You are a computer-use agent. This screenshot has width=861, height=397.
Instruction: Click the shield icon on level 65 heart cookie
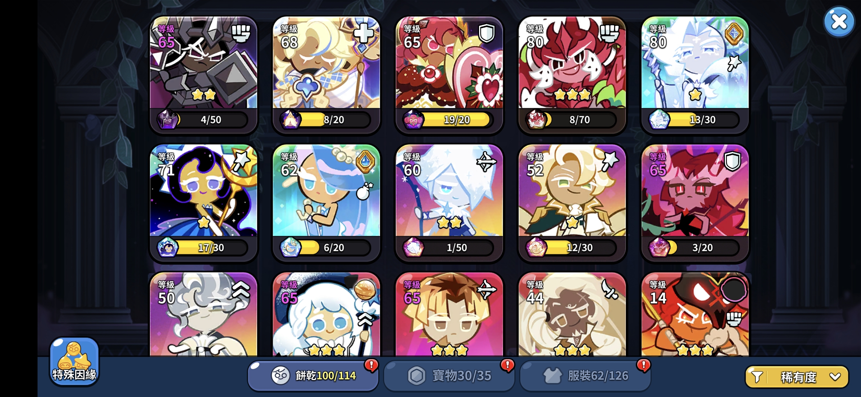coord(486,33)
